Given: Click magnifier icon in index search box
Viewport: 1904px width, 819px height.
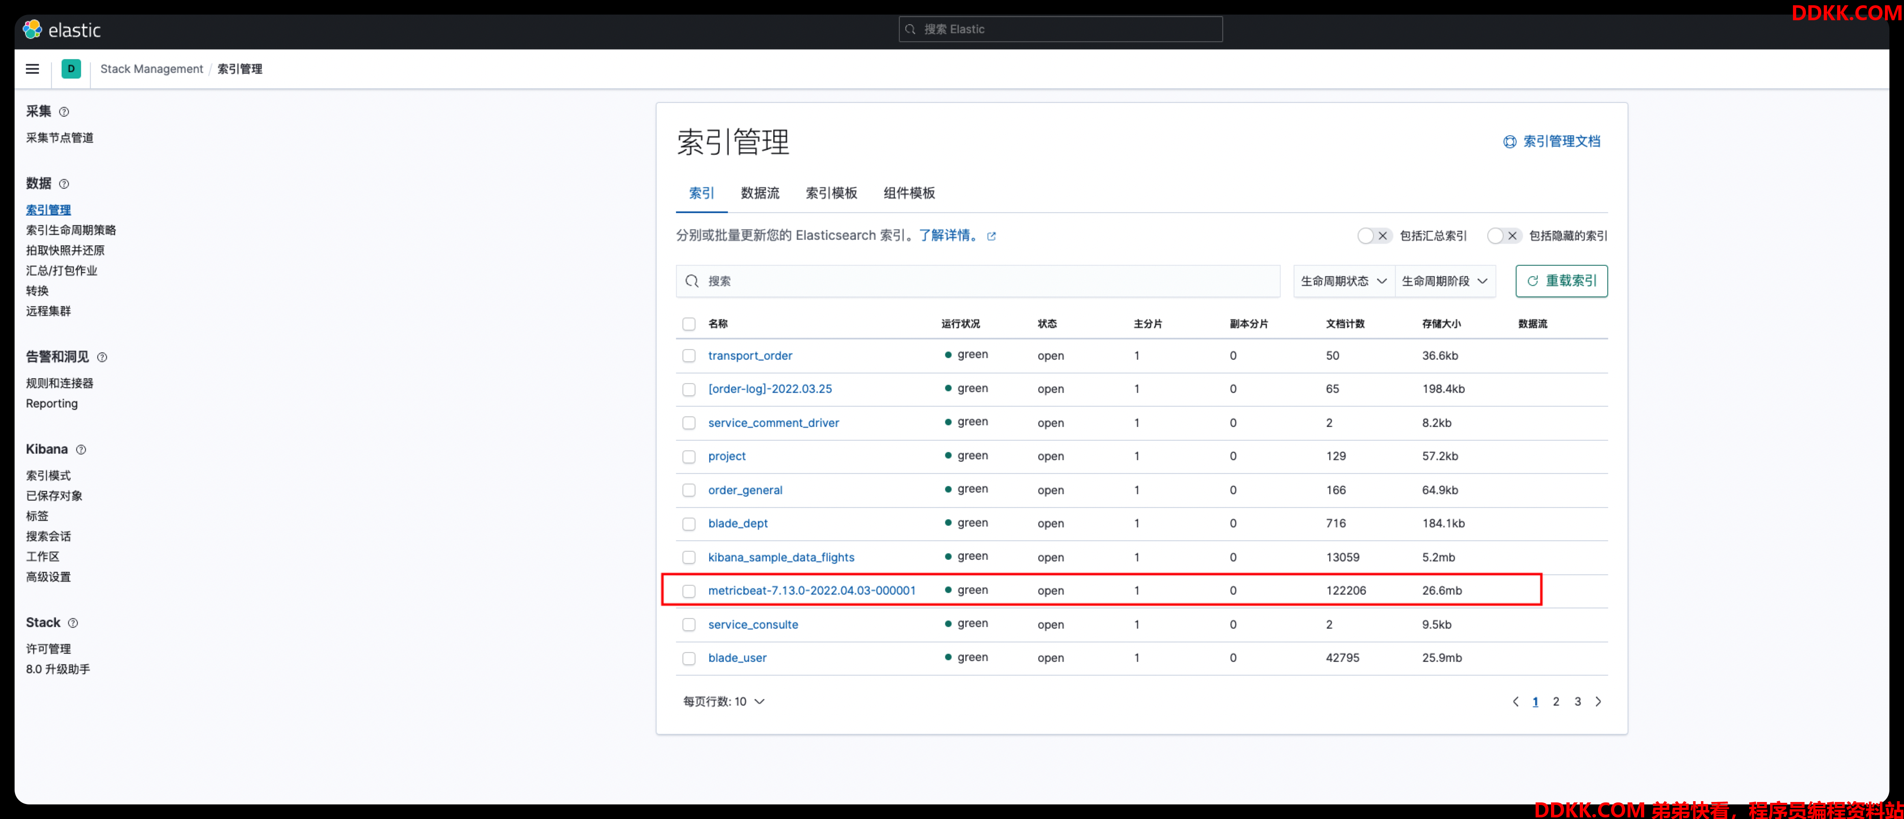Looking at the screenshot, I should coord(692,282).
